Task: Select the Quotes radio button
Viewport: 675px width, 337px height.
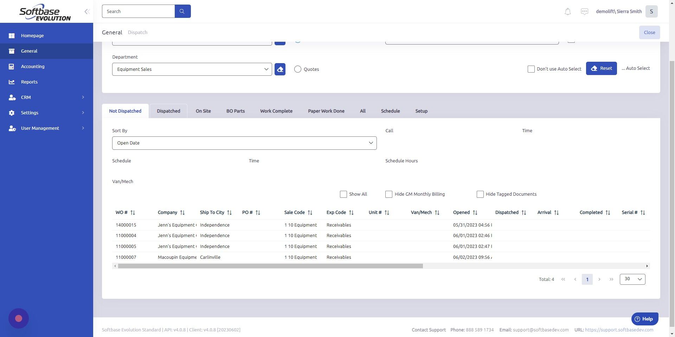Action: pyautogui.click(x=297, y=69)
